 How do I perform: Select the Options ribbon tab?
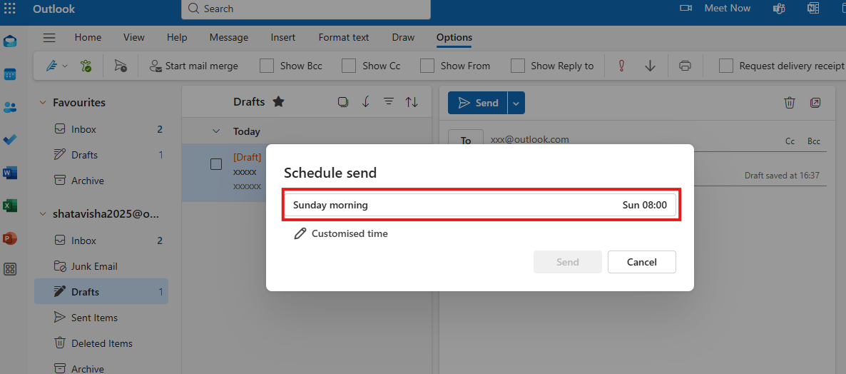click(x=454, y=37)
